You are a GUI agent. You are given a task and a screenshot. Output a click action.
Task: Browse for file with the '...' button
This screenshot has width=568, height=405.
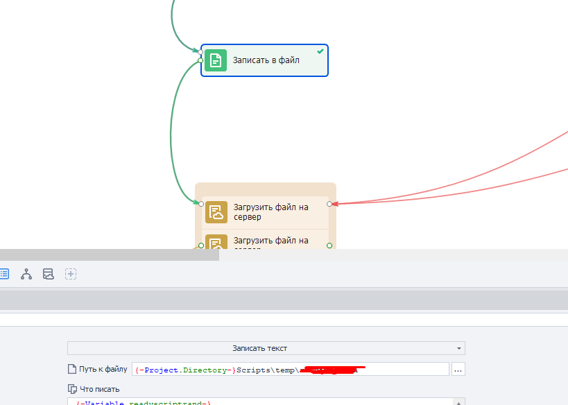458,370
